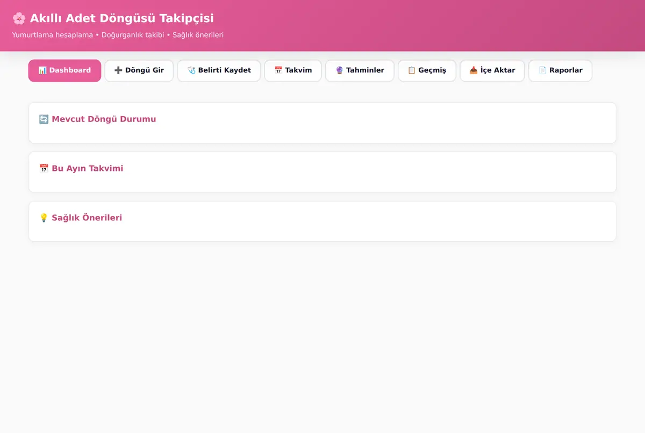645x433 pixels.
Task: Select the Takvim tab
Action: tap(293, 70)
